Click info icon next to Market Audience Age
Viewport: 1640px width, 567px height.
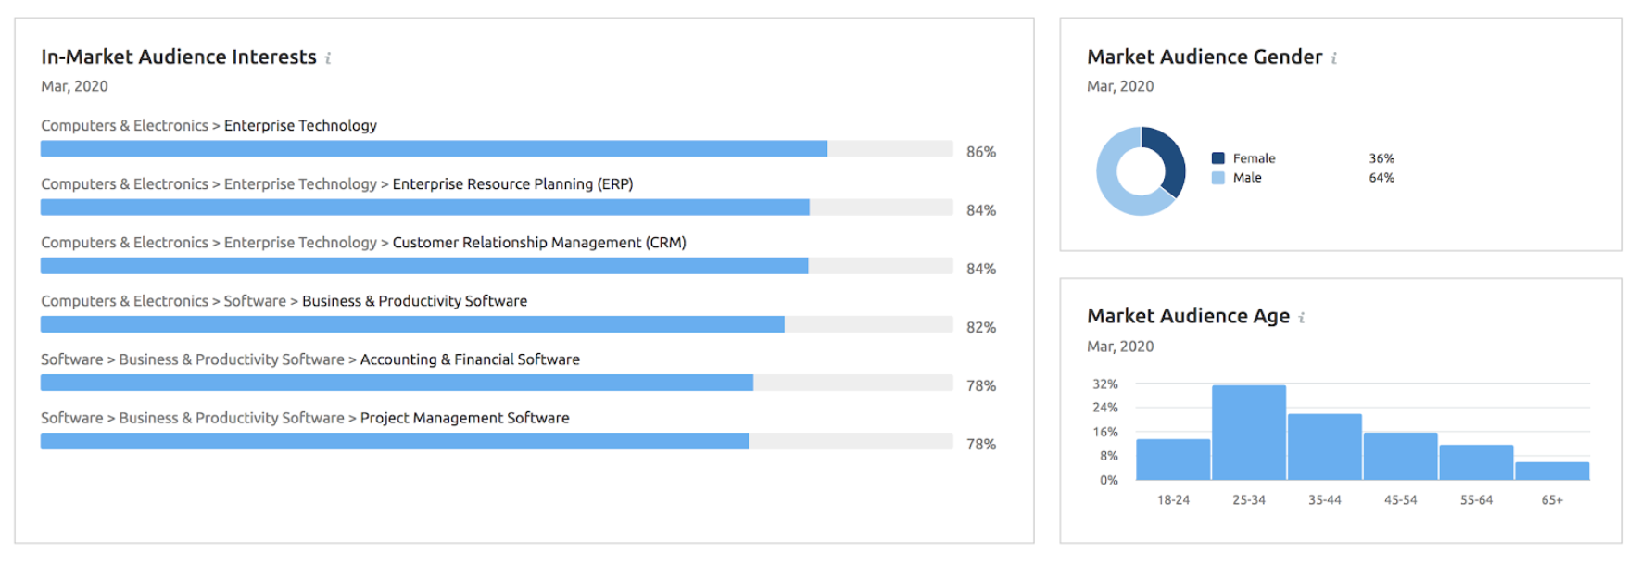(x=1302, y=318)
